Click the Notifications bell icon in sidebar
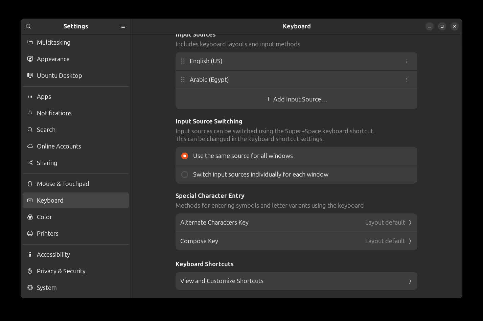 pos(30,113)
